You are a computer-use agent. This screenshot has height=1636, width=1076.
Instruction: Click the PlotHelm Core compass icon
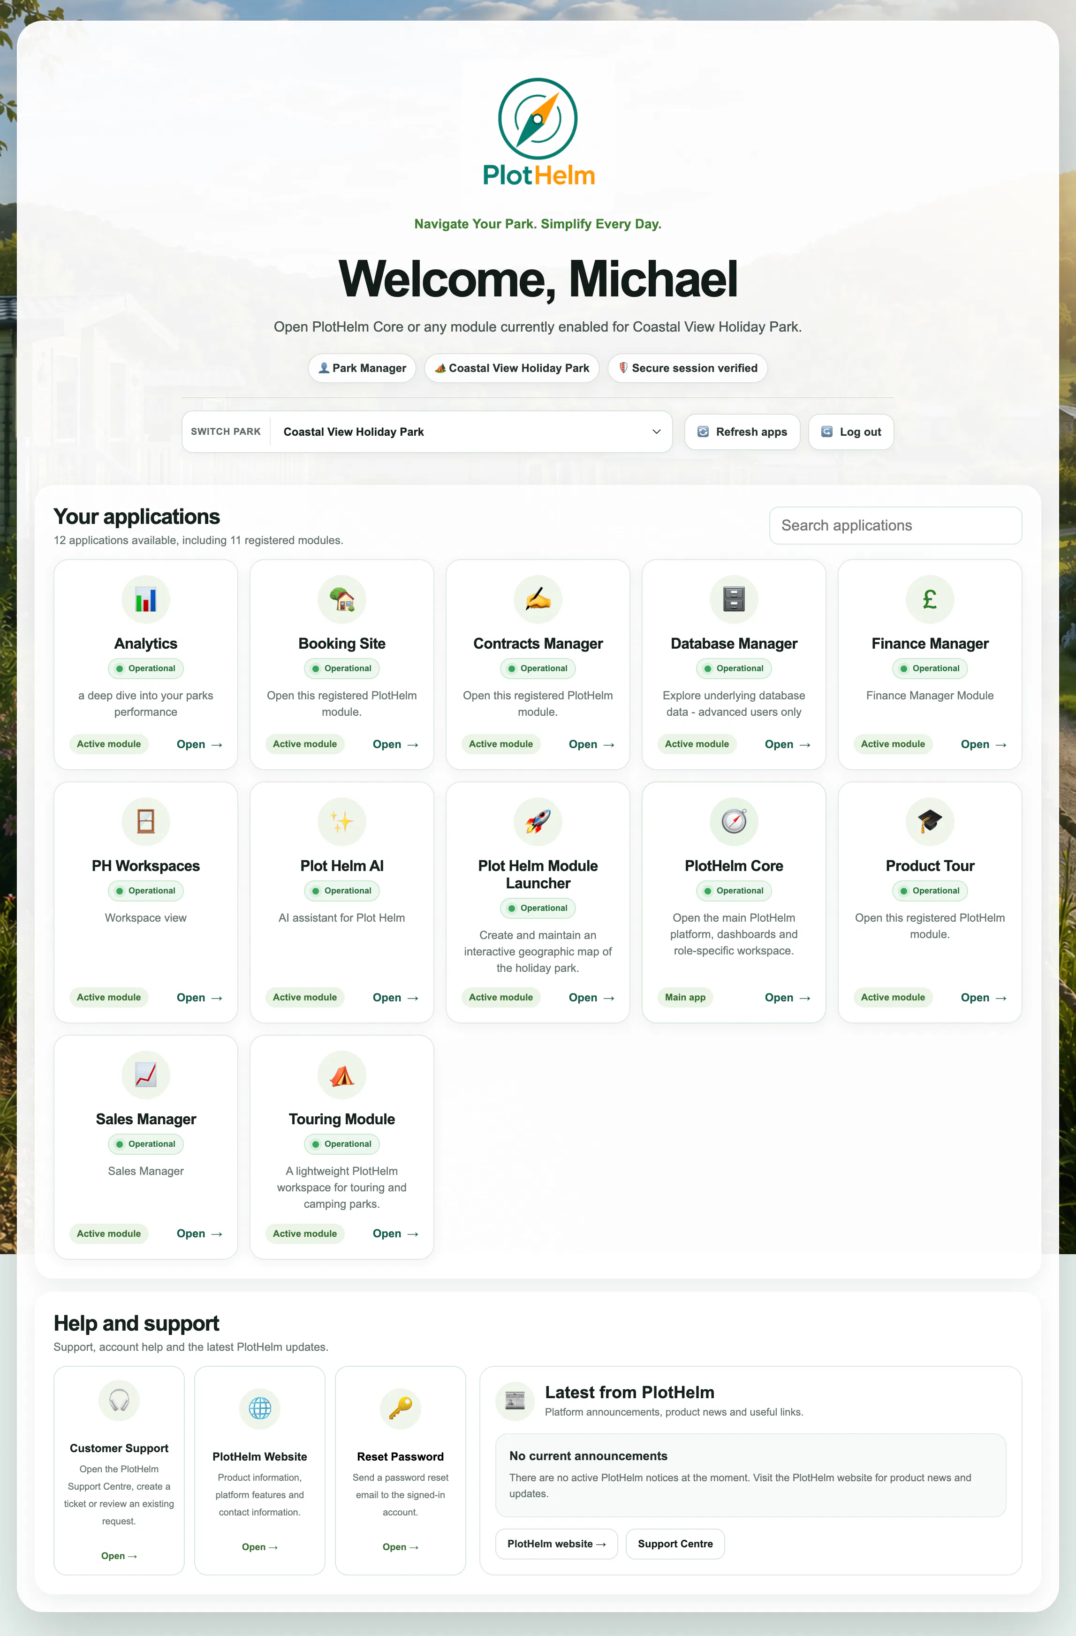point(734,821)
